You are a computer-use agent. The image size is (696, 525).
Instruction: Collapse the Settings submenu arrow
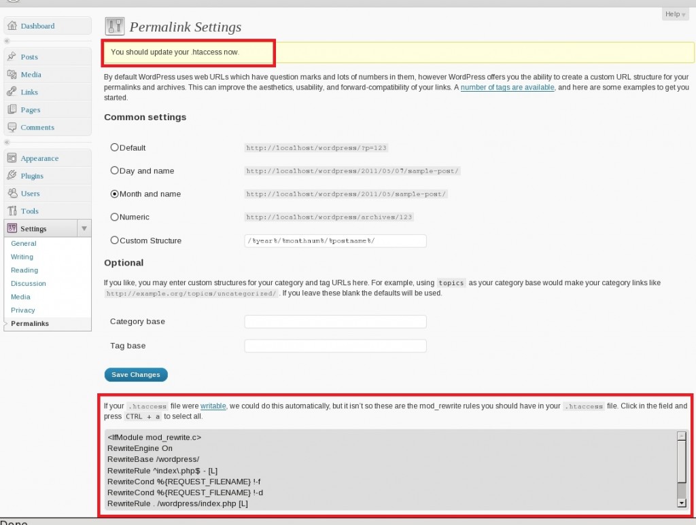pos(84,228)
